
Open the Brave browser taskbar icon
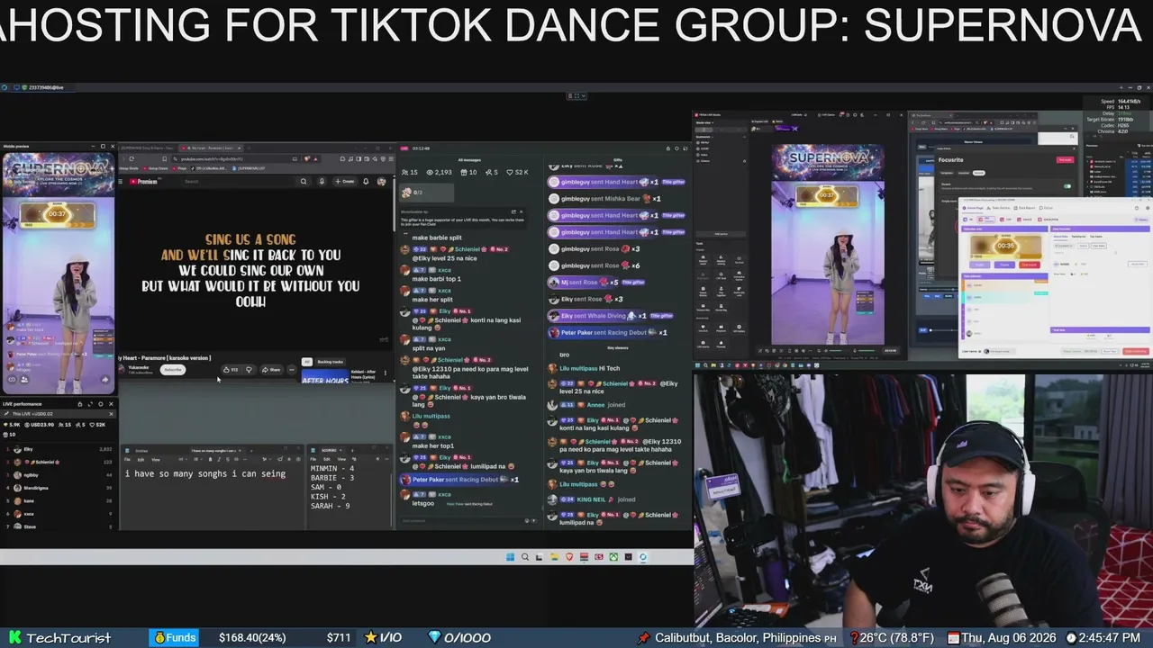tap(569, 557)
